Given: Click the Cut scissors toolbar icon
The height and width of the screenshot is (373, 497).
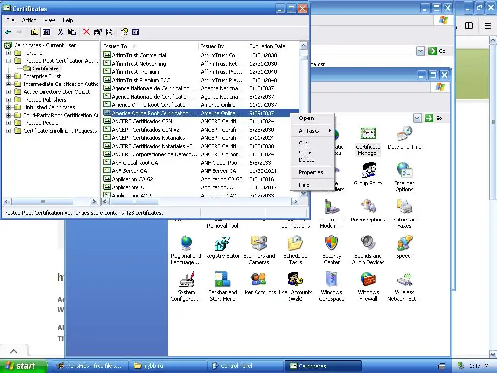Looking at the screenshot, I should (x=60, y=32).
